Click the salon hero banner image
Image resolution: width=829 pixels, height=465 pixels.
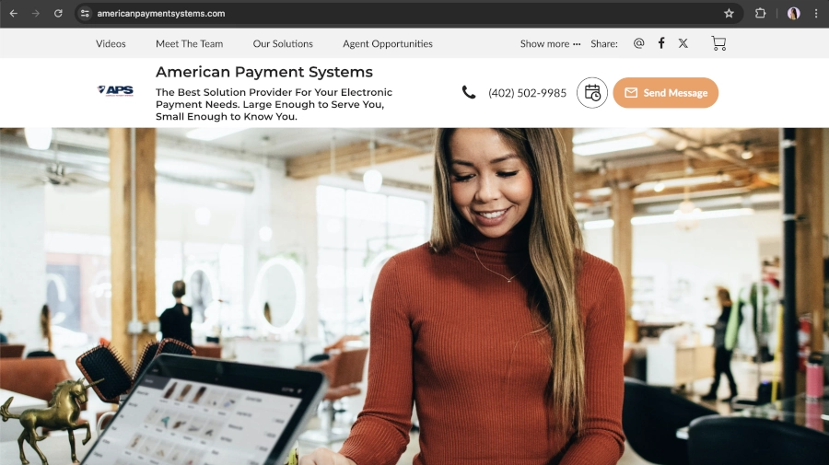tap(414, 296)
